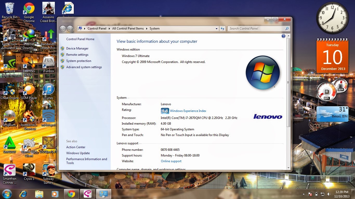Image resolution: width=355 pixels, height=199 pixels.
Task: Launch BeamNG DRIVE shortcut
Action: tap(29, 66)
